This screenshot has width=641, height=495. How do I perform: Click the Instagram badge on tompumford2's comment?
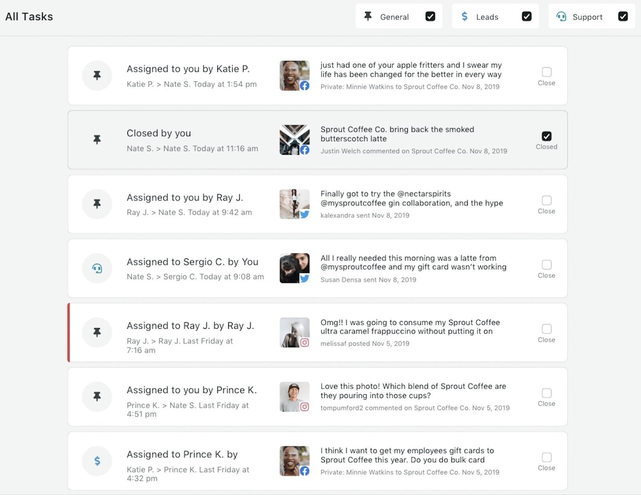point(305,407)
